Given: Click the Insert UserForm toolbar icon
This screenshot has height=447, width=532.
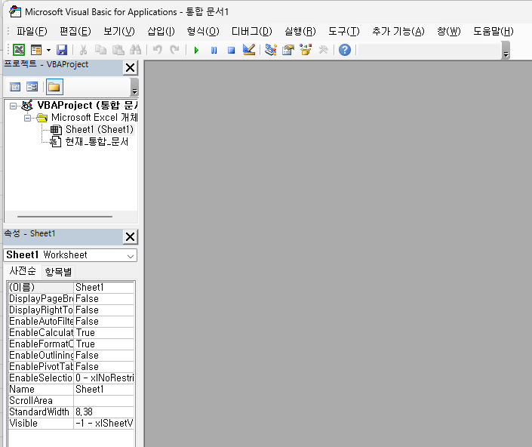Looking at the screenshot, I should pos(36,50).
